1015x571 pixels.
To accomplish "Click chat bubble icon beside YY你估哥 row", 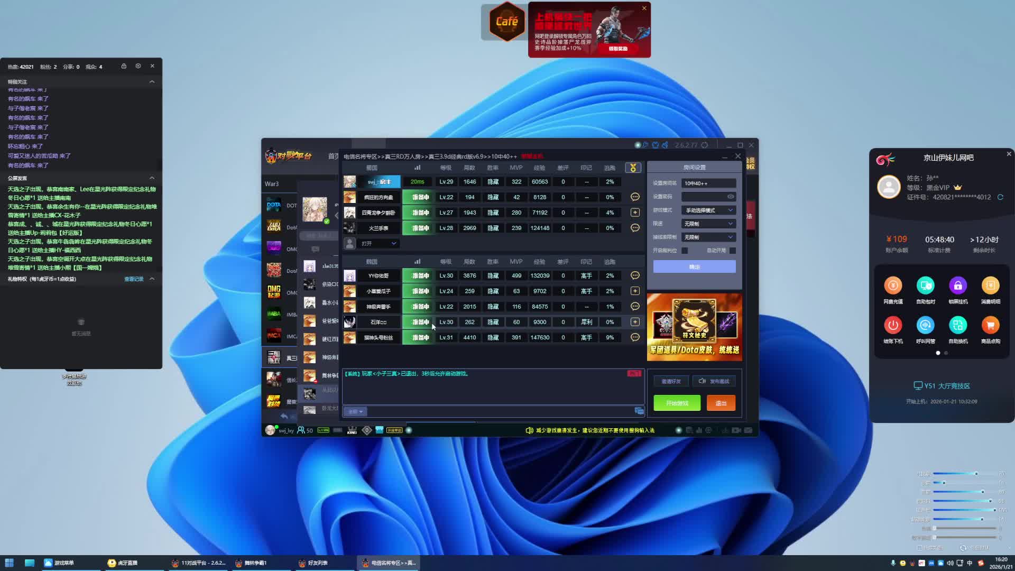I will pos(635,275).
